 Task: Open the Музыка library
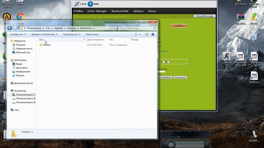[x=18, y=76]
